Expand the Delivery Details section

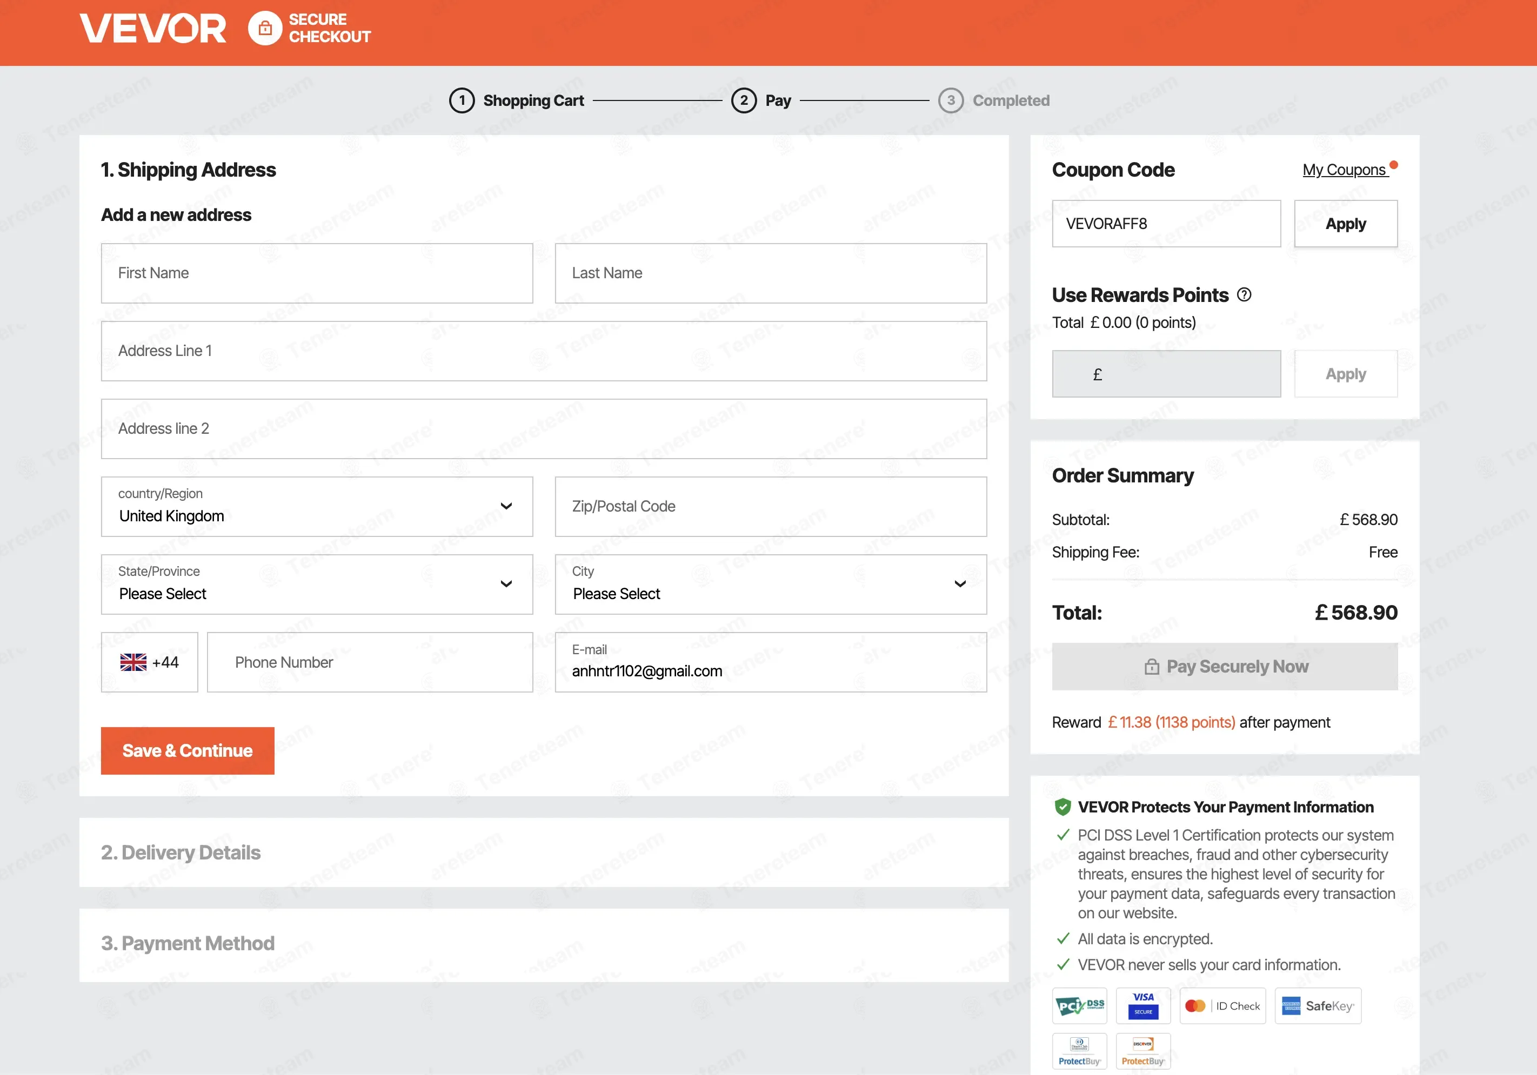[x=544, y=852]
